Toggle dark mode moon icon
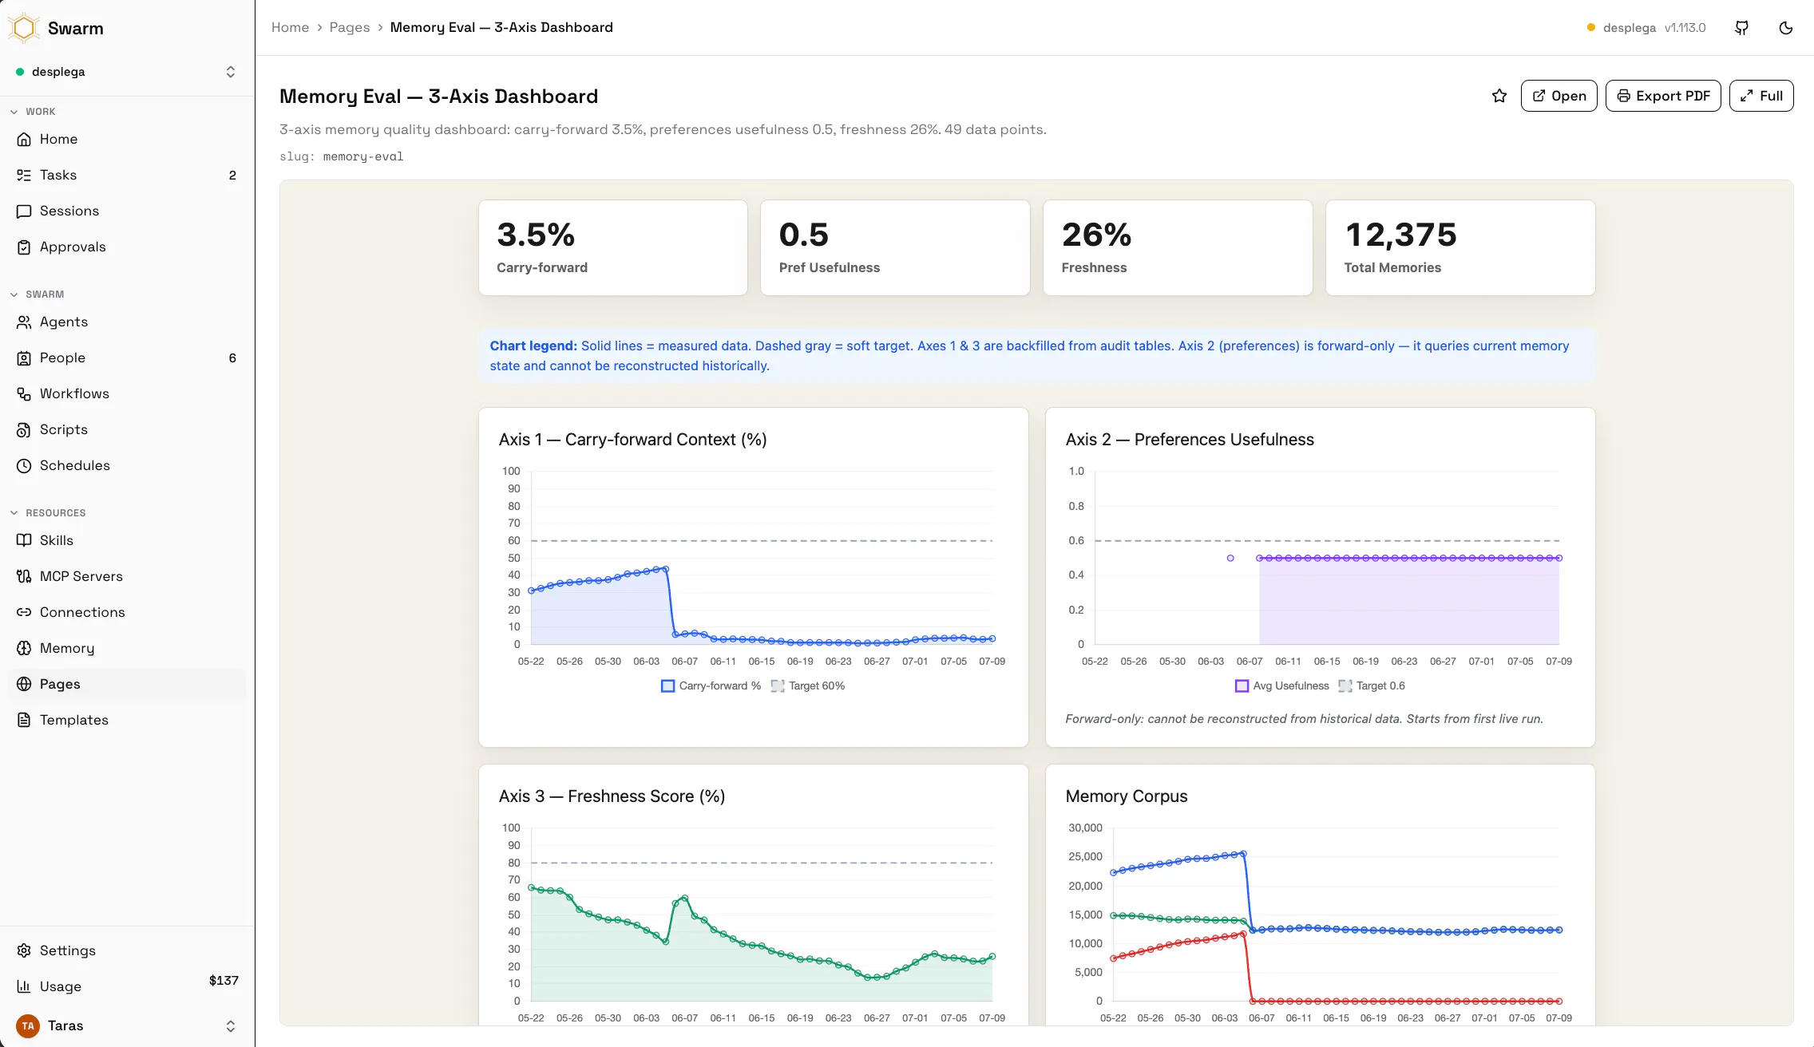The height and width of the screenshot is (1047, 1814). tap(1786, 28)
